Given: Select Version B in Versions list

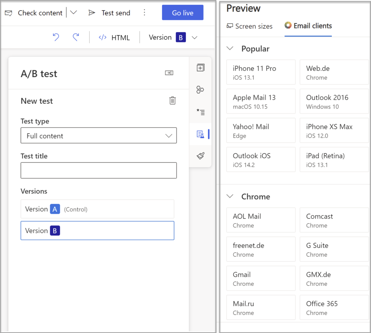Looking at the screenshot, I should (x=97, y=230).
